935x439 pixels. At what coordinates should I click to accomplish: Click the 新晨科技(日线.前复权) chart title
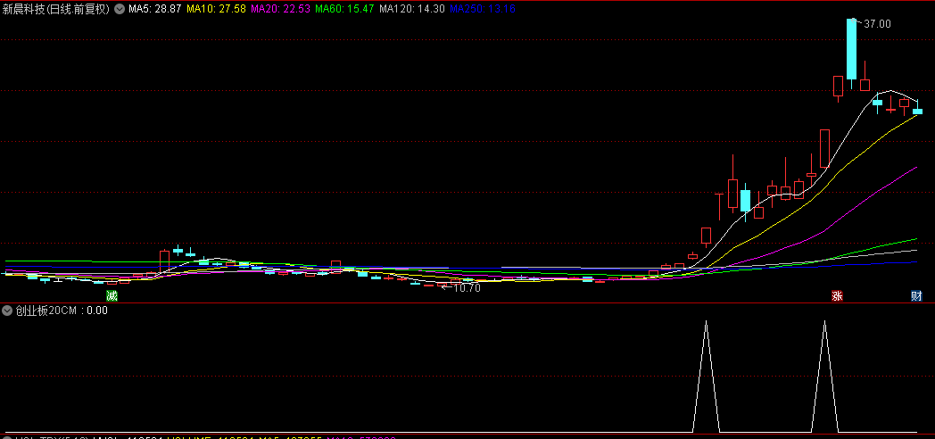[56, 9]
